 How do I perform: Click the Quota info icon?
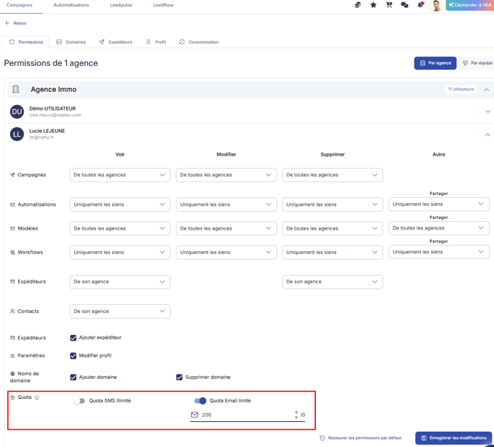(x=37, y=397)
